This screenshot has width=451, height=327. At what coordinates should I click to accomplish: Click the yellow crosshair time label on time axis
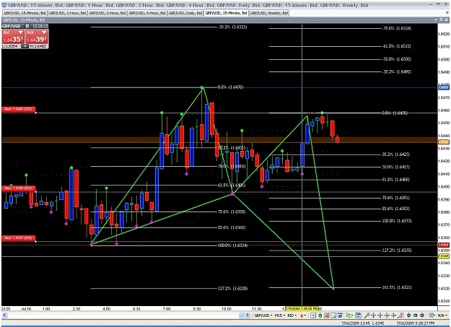[302, 309]
